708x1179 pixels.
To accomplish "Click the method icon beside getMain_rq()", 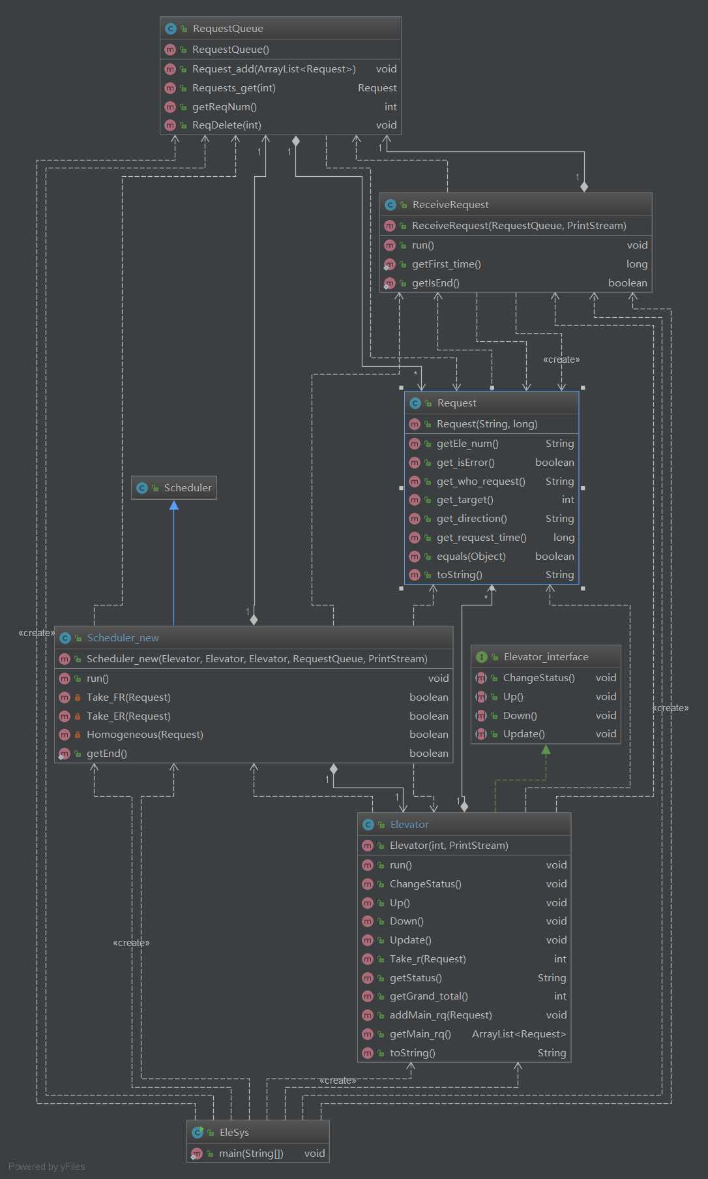I will [x=368, y=1034].
